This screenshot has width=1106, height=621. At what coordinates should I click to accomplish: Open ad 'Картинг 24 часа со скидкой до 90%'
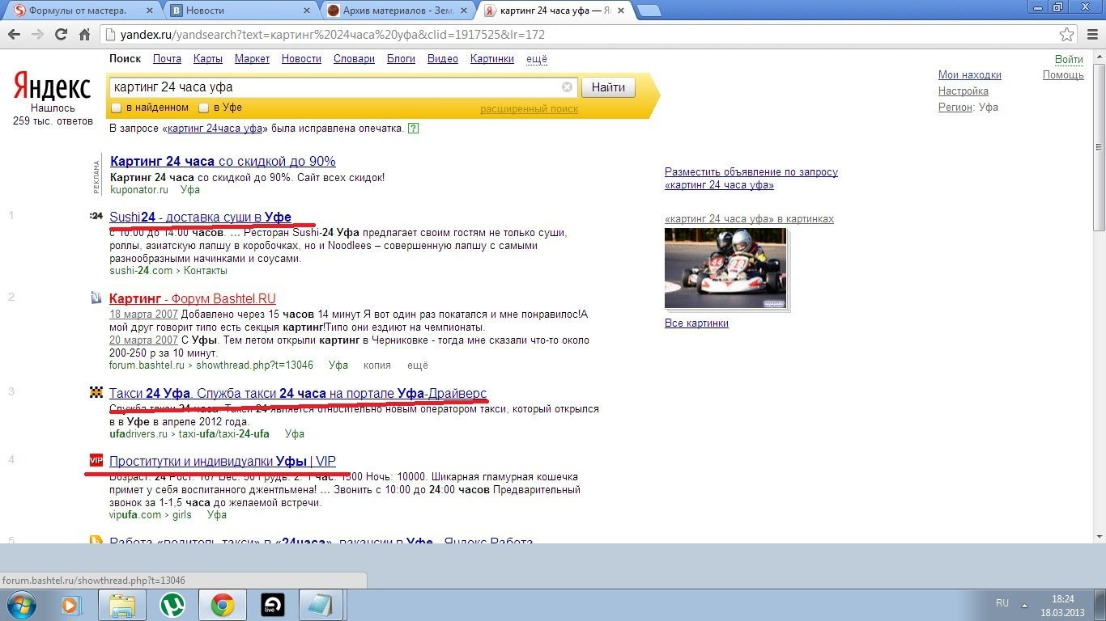click(x=223, y=161)
